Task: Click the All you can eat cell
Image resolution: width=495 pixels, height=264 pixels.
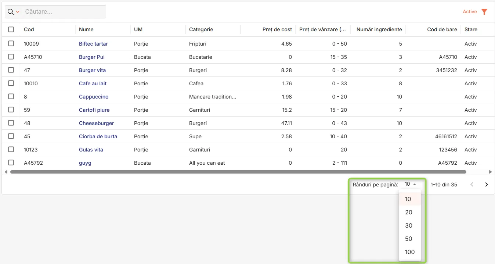Action: pyautogui.click(x=207, y=163)
